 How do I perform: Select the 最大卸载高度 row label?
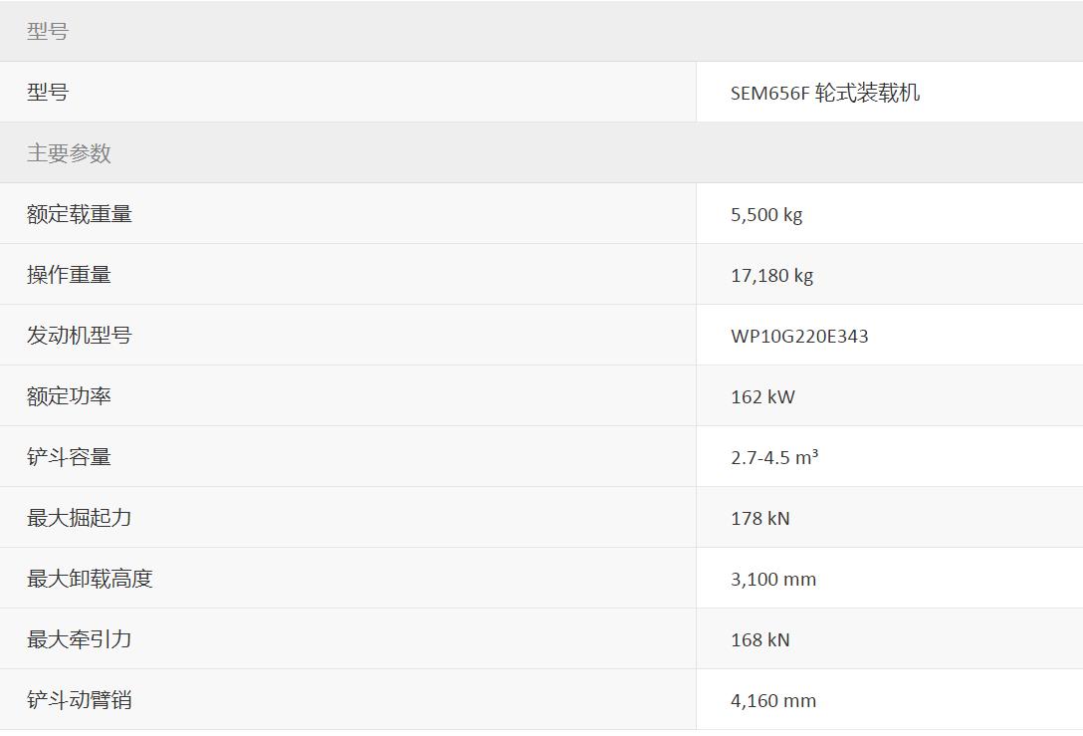click(x=90, y=579)
